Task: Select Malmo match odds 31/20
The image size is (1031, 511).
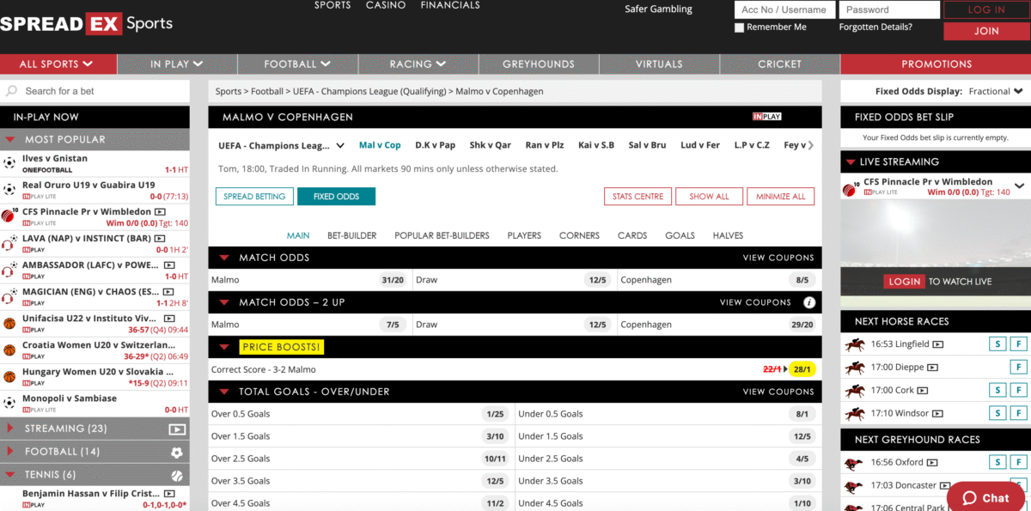Action: pos(393,280)
